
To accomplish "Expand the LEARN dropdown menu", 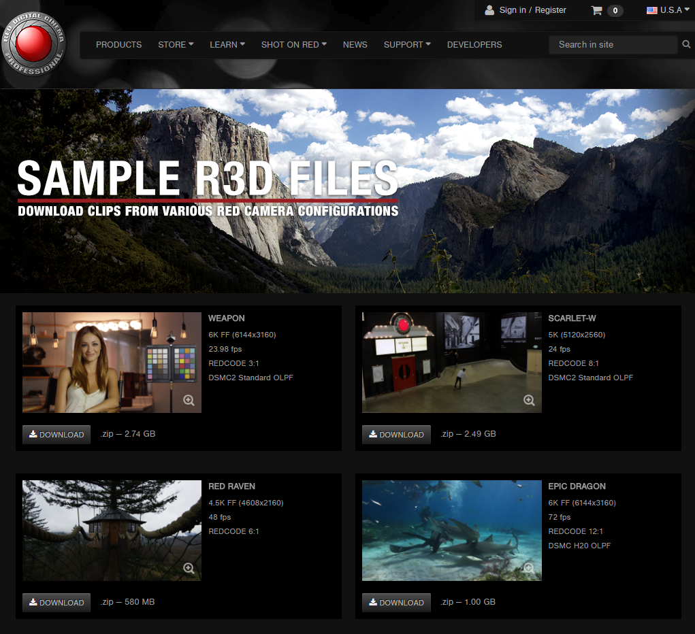I will pos(227,45).
